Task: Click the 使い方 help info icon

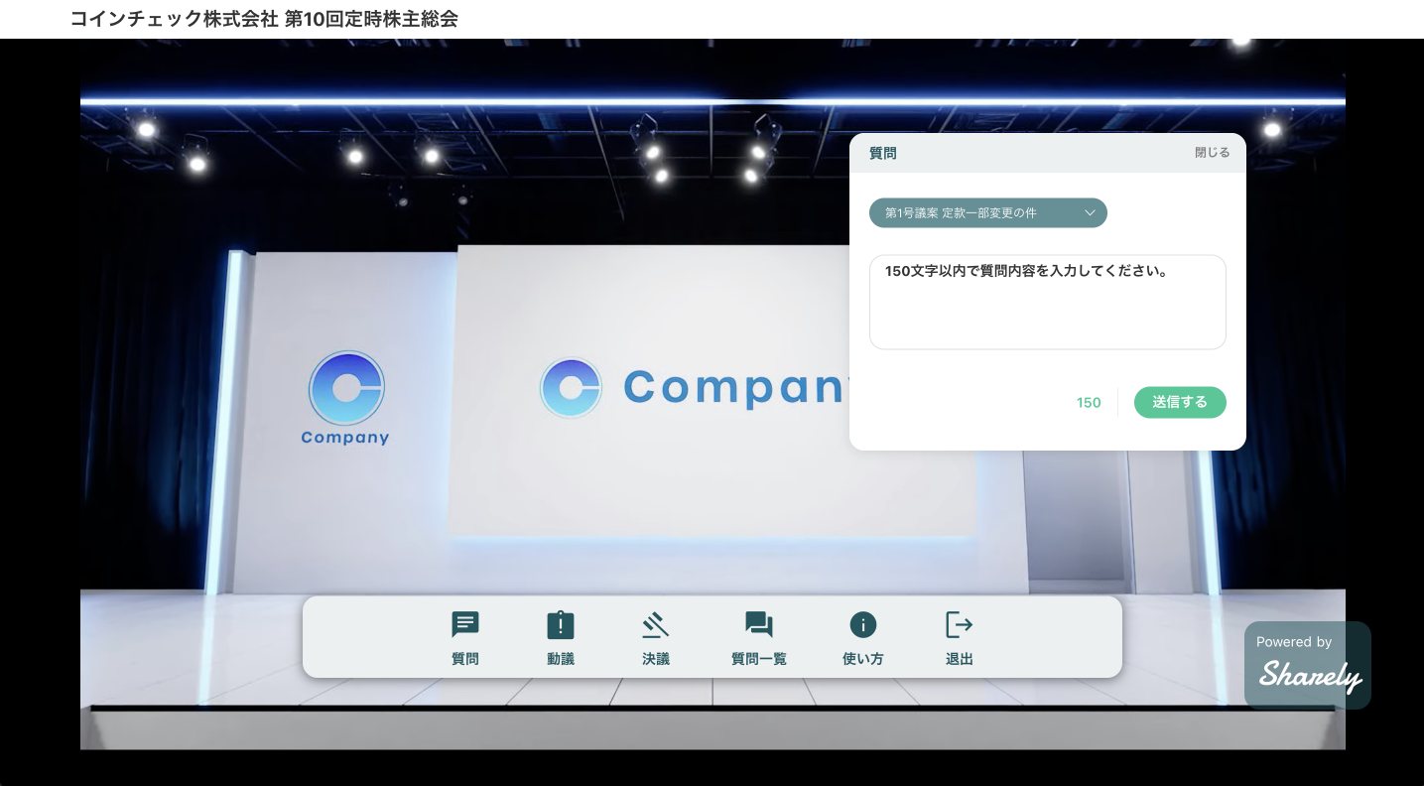Action: tap(861, 638)
